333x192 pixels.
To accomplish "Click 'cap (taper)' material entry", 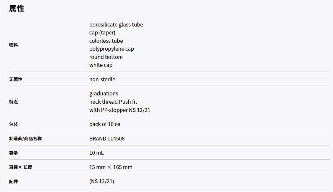I will [x=102, y=33].
